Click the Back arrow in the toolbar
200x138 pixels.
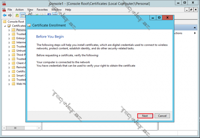[4, 15]
